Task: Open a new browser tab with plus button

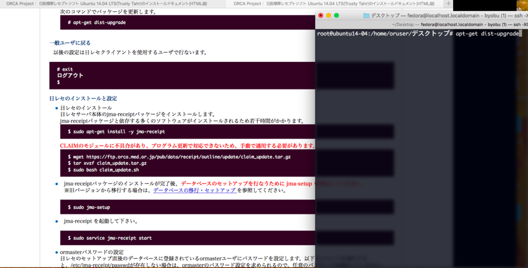Action: click(448, 4)
